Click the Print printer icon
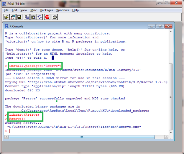 pyautogui.click(x=55, y=17)
